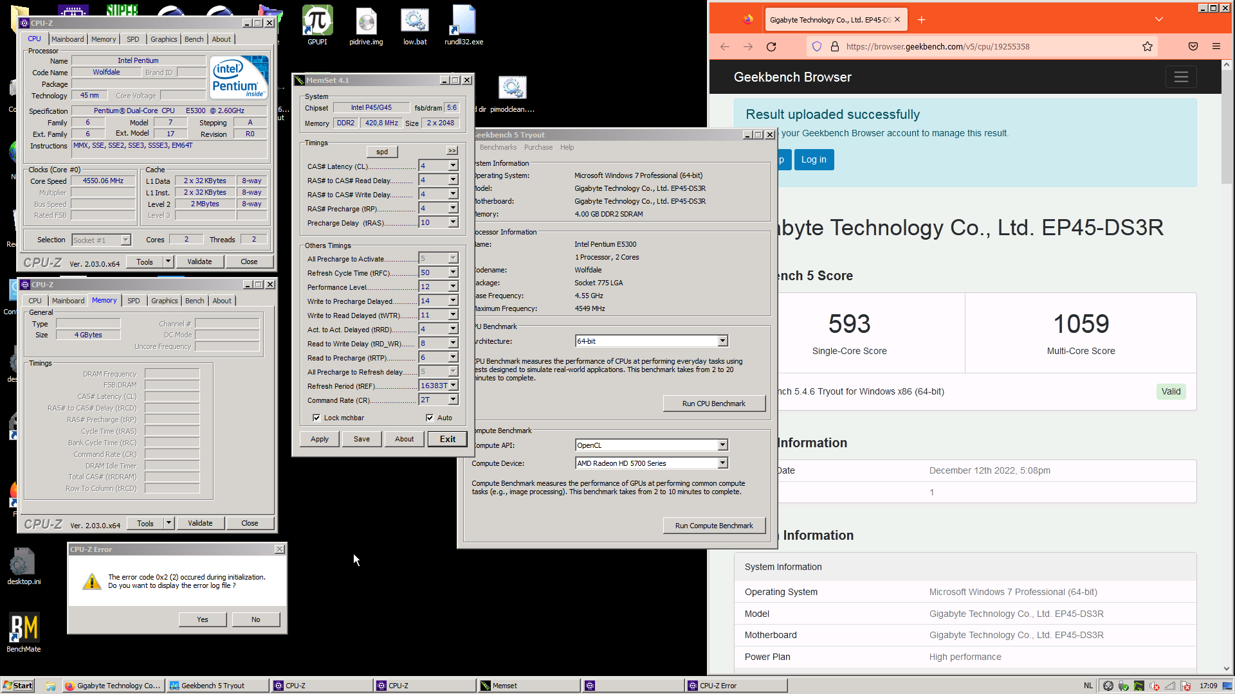Open Graphics tab in lower CPU-Z window

(x=165, y=301)
